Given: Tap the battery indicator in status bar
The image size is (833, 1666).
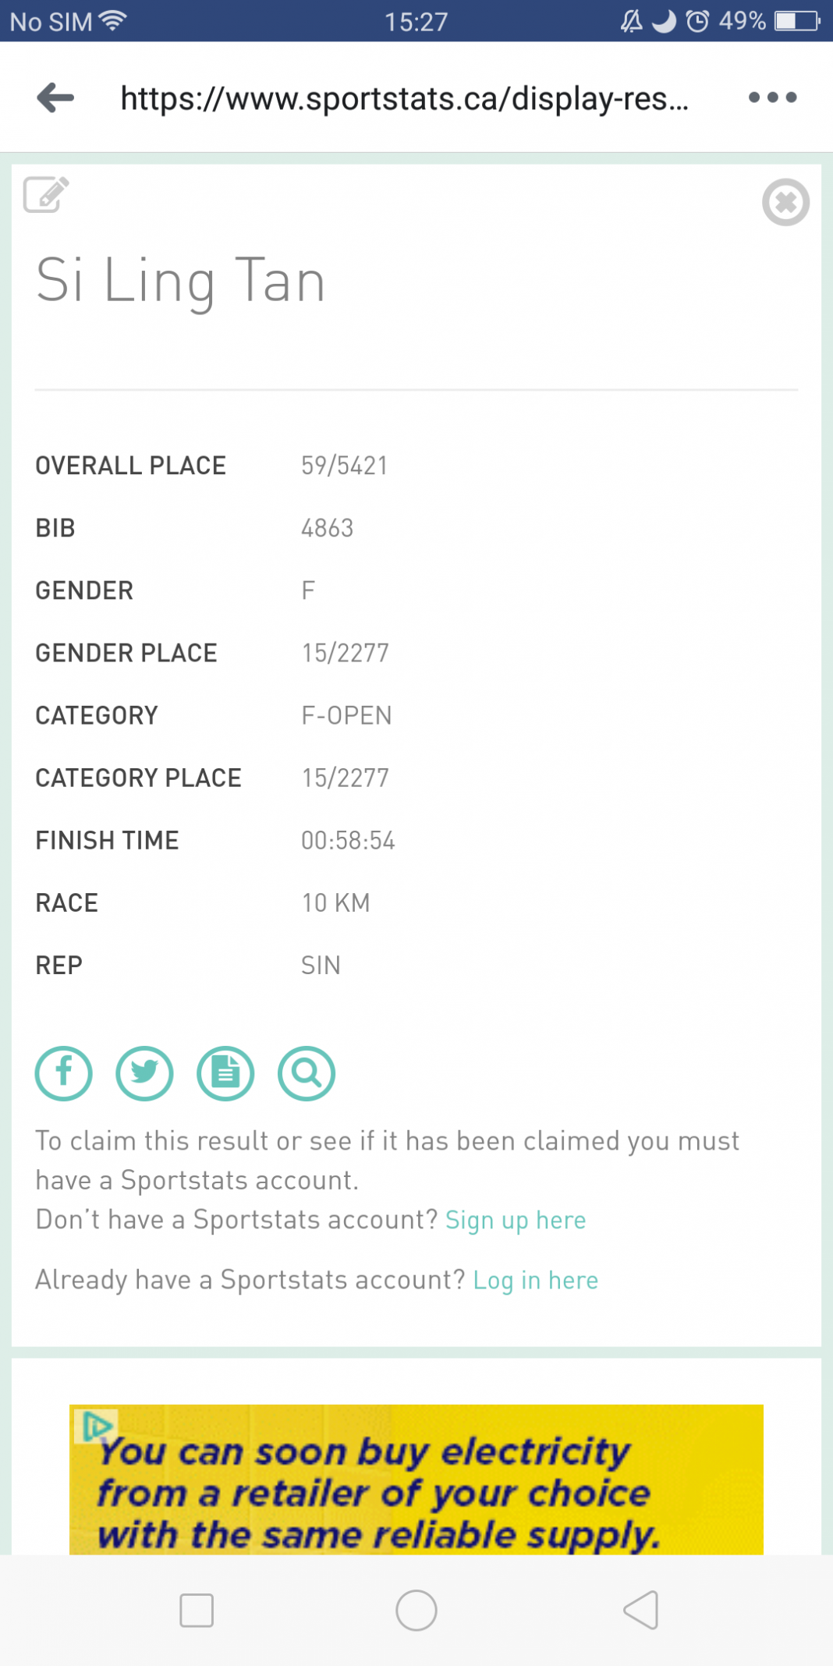Looking at the screenshot, I should (797, 21).
